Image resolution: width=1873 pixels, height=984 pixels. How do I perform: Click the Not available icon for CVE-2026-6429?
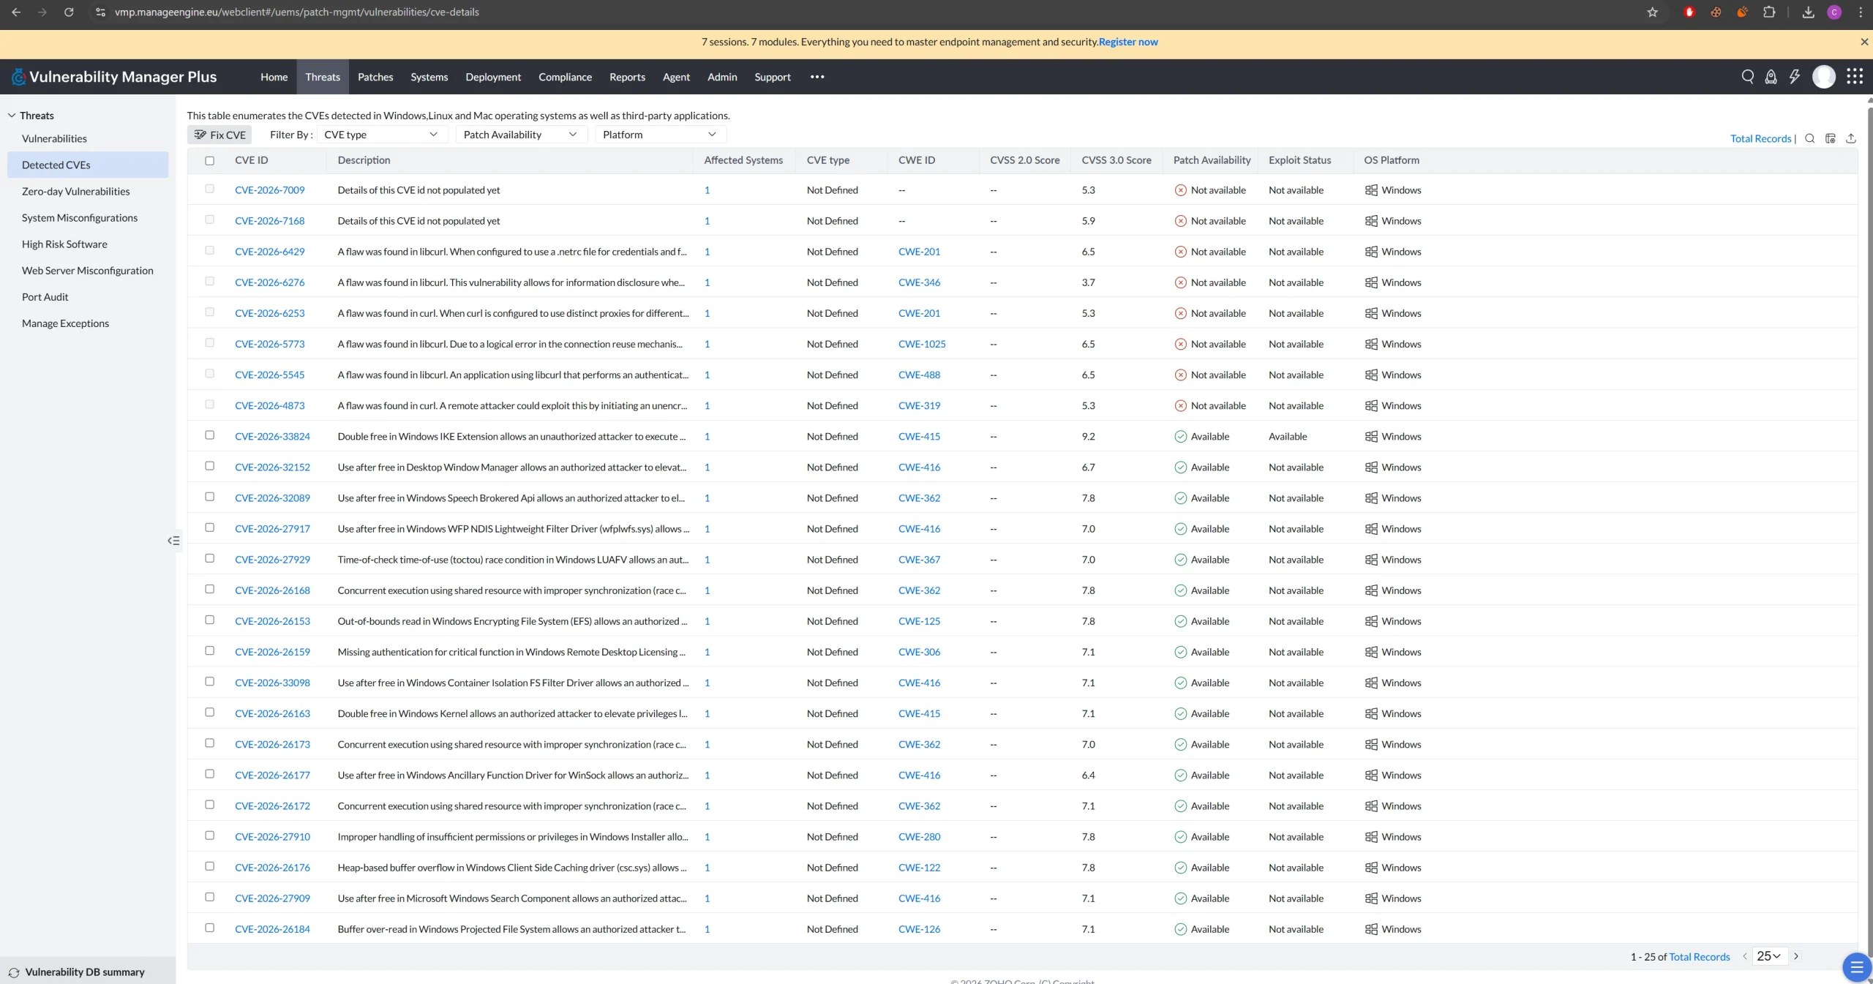[1180, 252]
